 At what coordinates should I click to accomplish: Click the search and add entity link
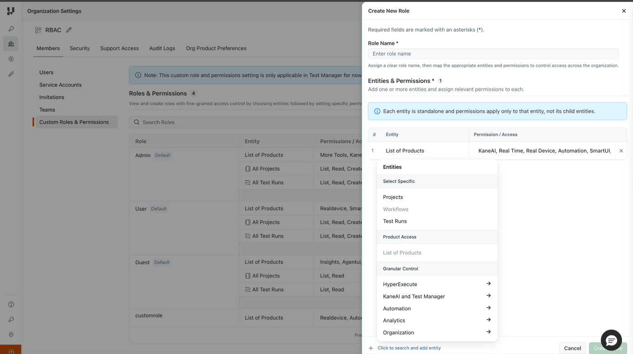(x=409, y=348)
